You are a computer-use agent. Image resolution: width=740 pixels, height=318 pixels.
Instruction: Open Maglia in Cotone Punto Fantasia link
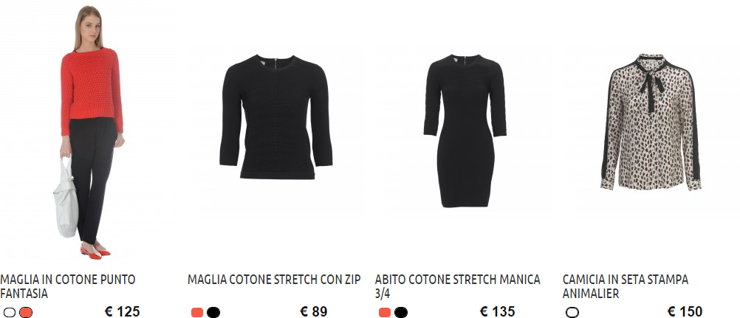click(x=67, y=286)
